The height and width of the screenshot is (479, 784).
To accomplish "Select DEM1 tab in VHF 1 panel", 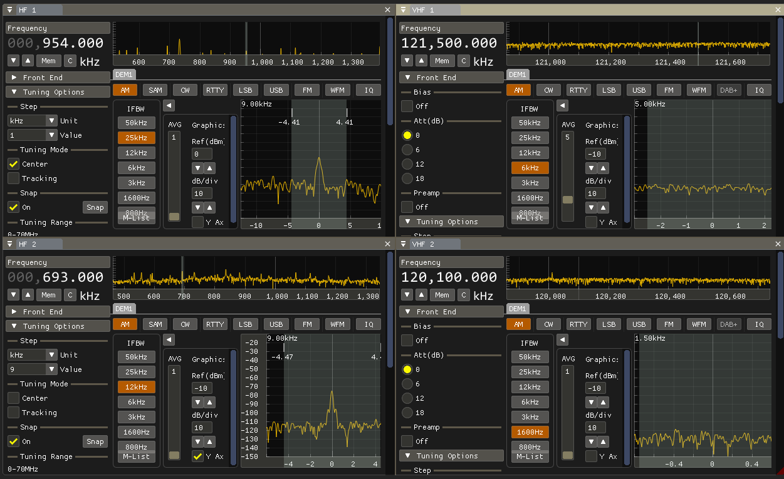I will (x=517, y=75).
